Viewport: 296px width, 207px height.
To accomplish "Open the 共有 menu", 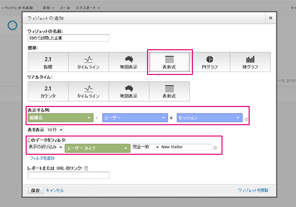I will [x=48, y=8].
